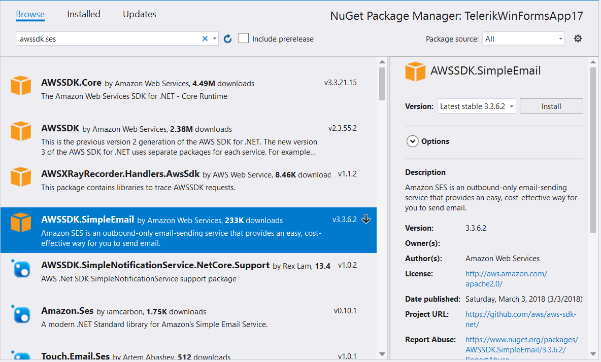Open the GitHub aws-sdk-net project URL
This screenshot has height=362, width=601.
tap(521, 319)
